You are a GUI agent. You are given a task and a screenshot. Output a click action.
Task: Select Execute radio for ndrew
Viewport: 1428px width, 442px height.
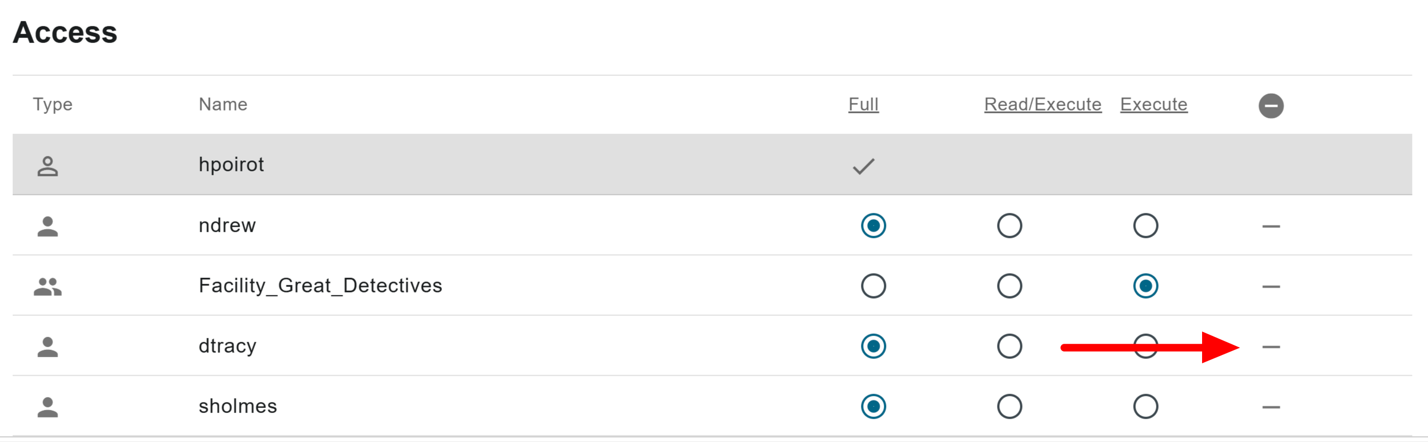[1145, 225]
